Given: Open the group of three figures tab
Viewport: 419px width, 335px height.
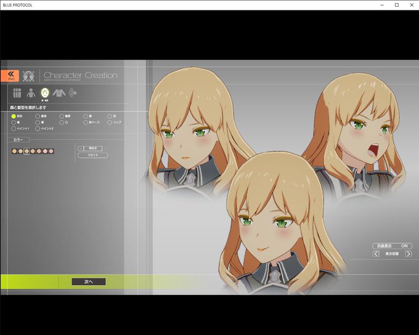Looking at the screenshot, I should 17,93.
